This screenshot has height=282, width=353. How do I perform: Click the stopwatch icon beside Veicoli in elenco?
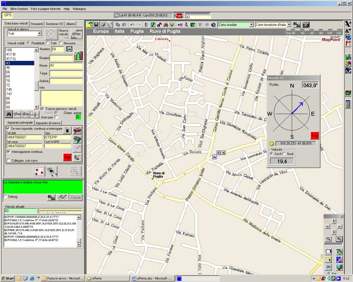tap(52, 34)
